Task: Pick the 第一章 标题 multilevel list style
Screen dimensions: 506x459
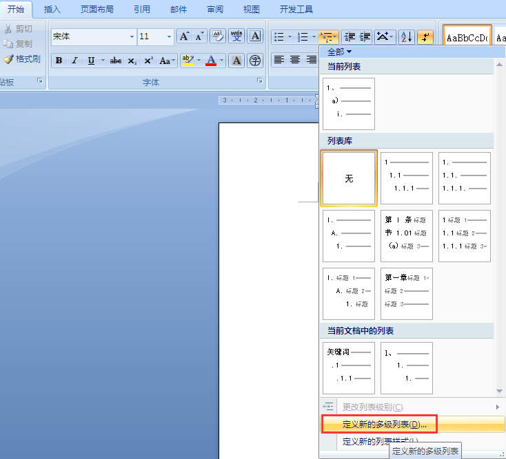Action: coord(407,294)
